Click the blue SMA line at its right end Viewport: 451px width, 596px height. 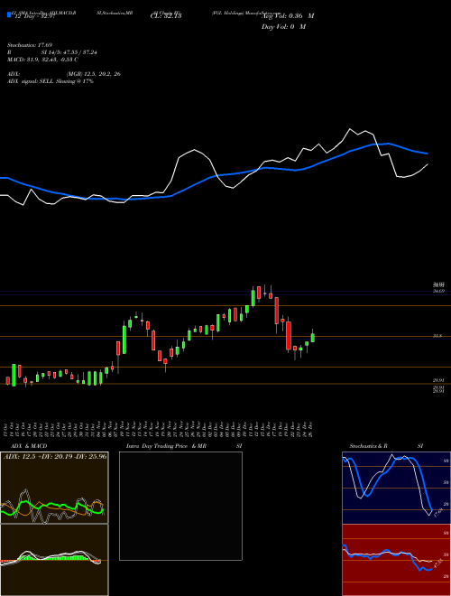click(427, 154)
